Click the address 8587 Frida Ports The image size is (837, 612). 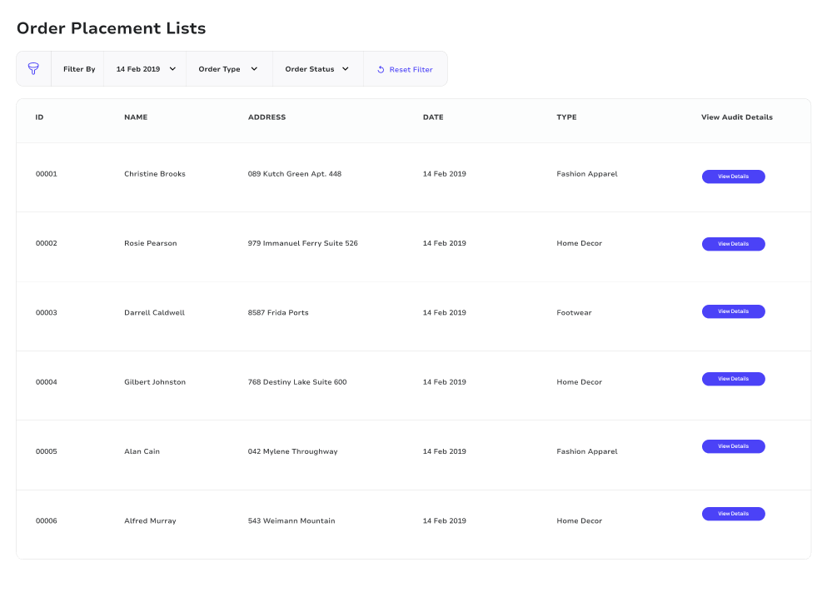(x=278, y=313)
